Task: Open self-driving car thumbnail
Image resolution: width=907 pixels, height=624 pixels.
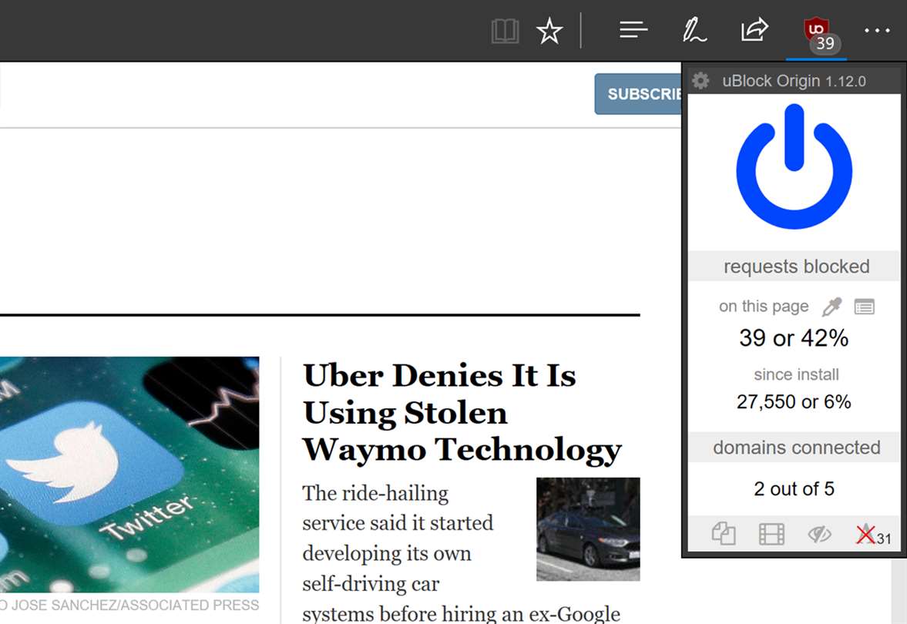Action: click(x=588, y=529)
